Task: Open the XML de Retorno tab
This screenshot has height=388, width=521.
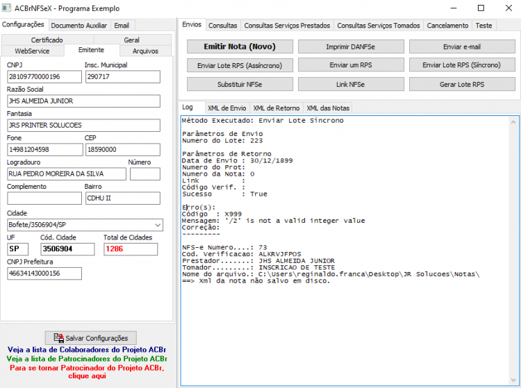Action: [x=276, y=108]
